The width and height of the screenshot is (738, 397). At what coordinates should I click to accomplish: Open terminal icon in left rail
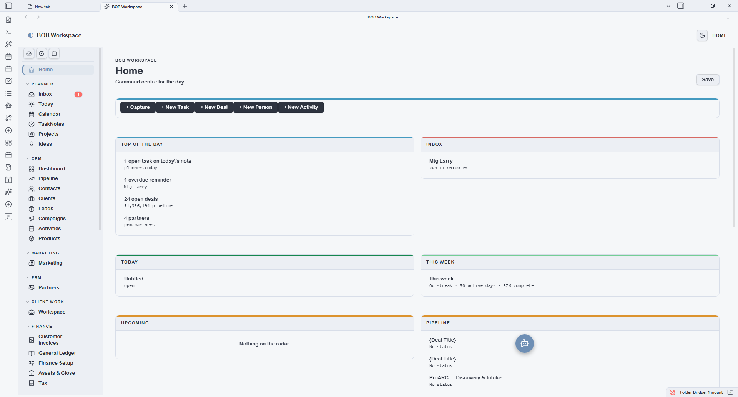click(x=8, y=32)
